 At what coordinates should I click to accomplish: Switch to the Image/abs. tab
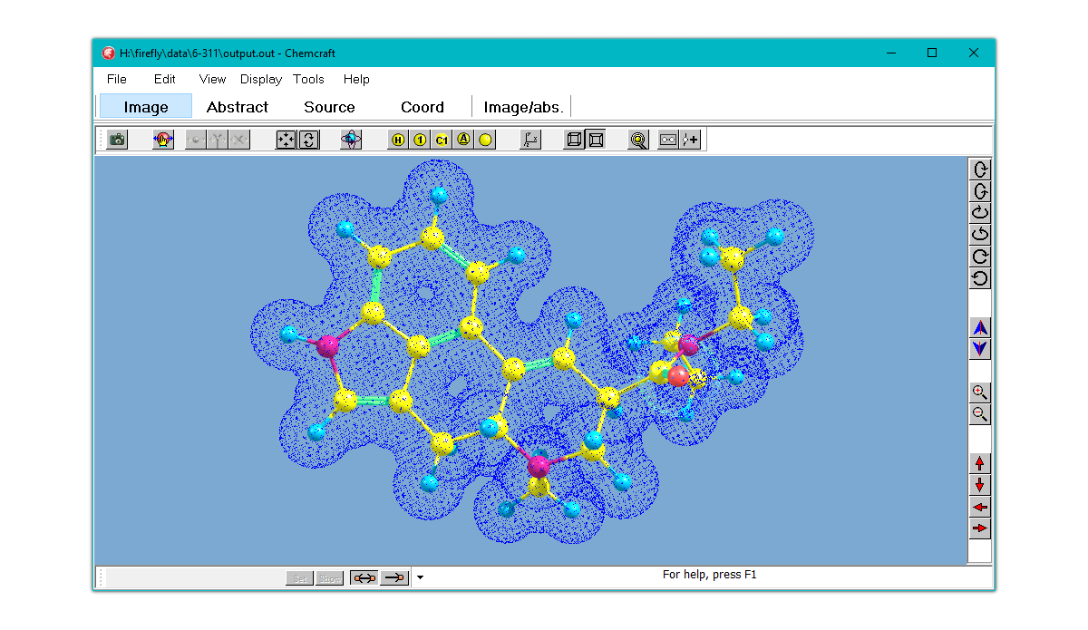(524, 107)
